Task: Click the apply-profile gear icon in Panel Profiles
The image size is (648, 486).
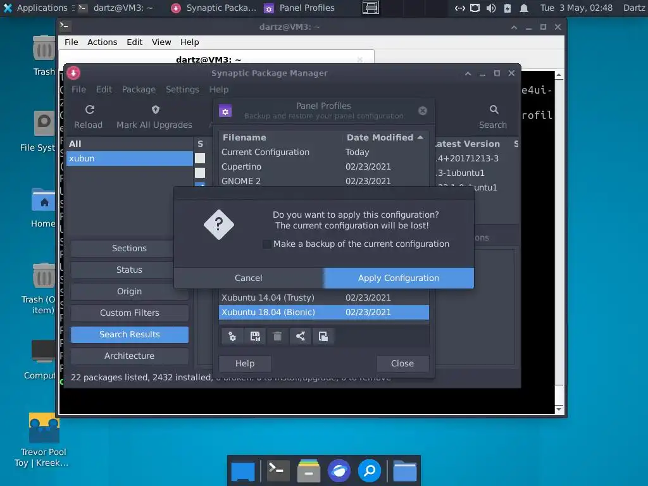Action: [232, 337]
